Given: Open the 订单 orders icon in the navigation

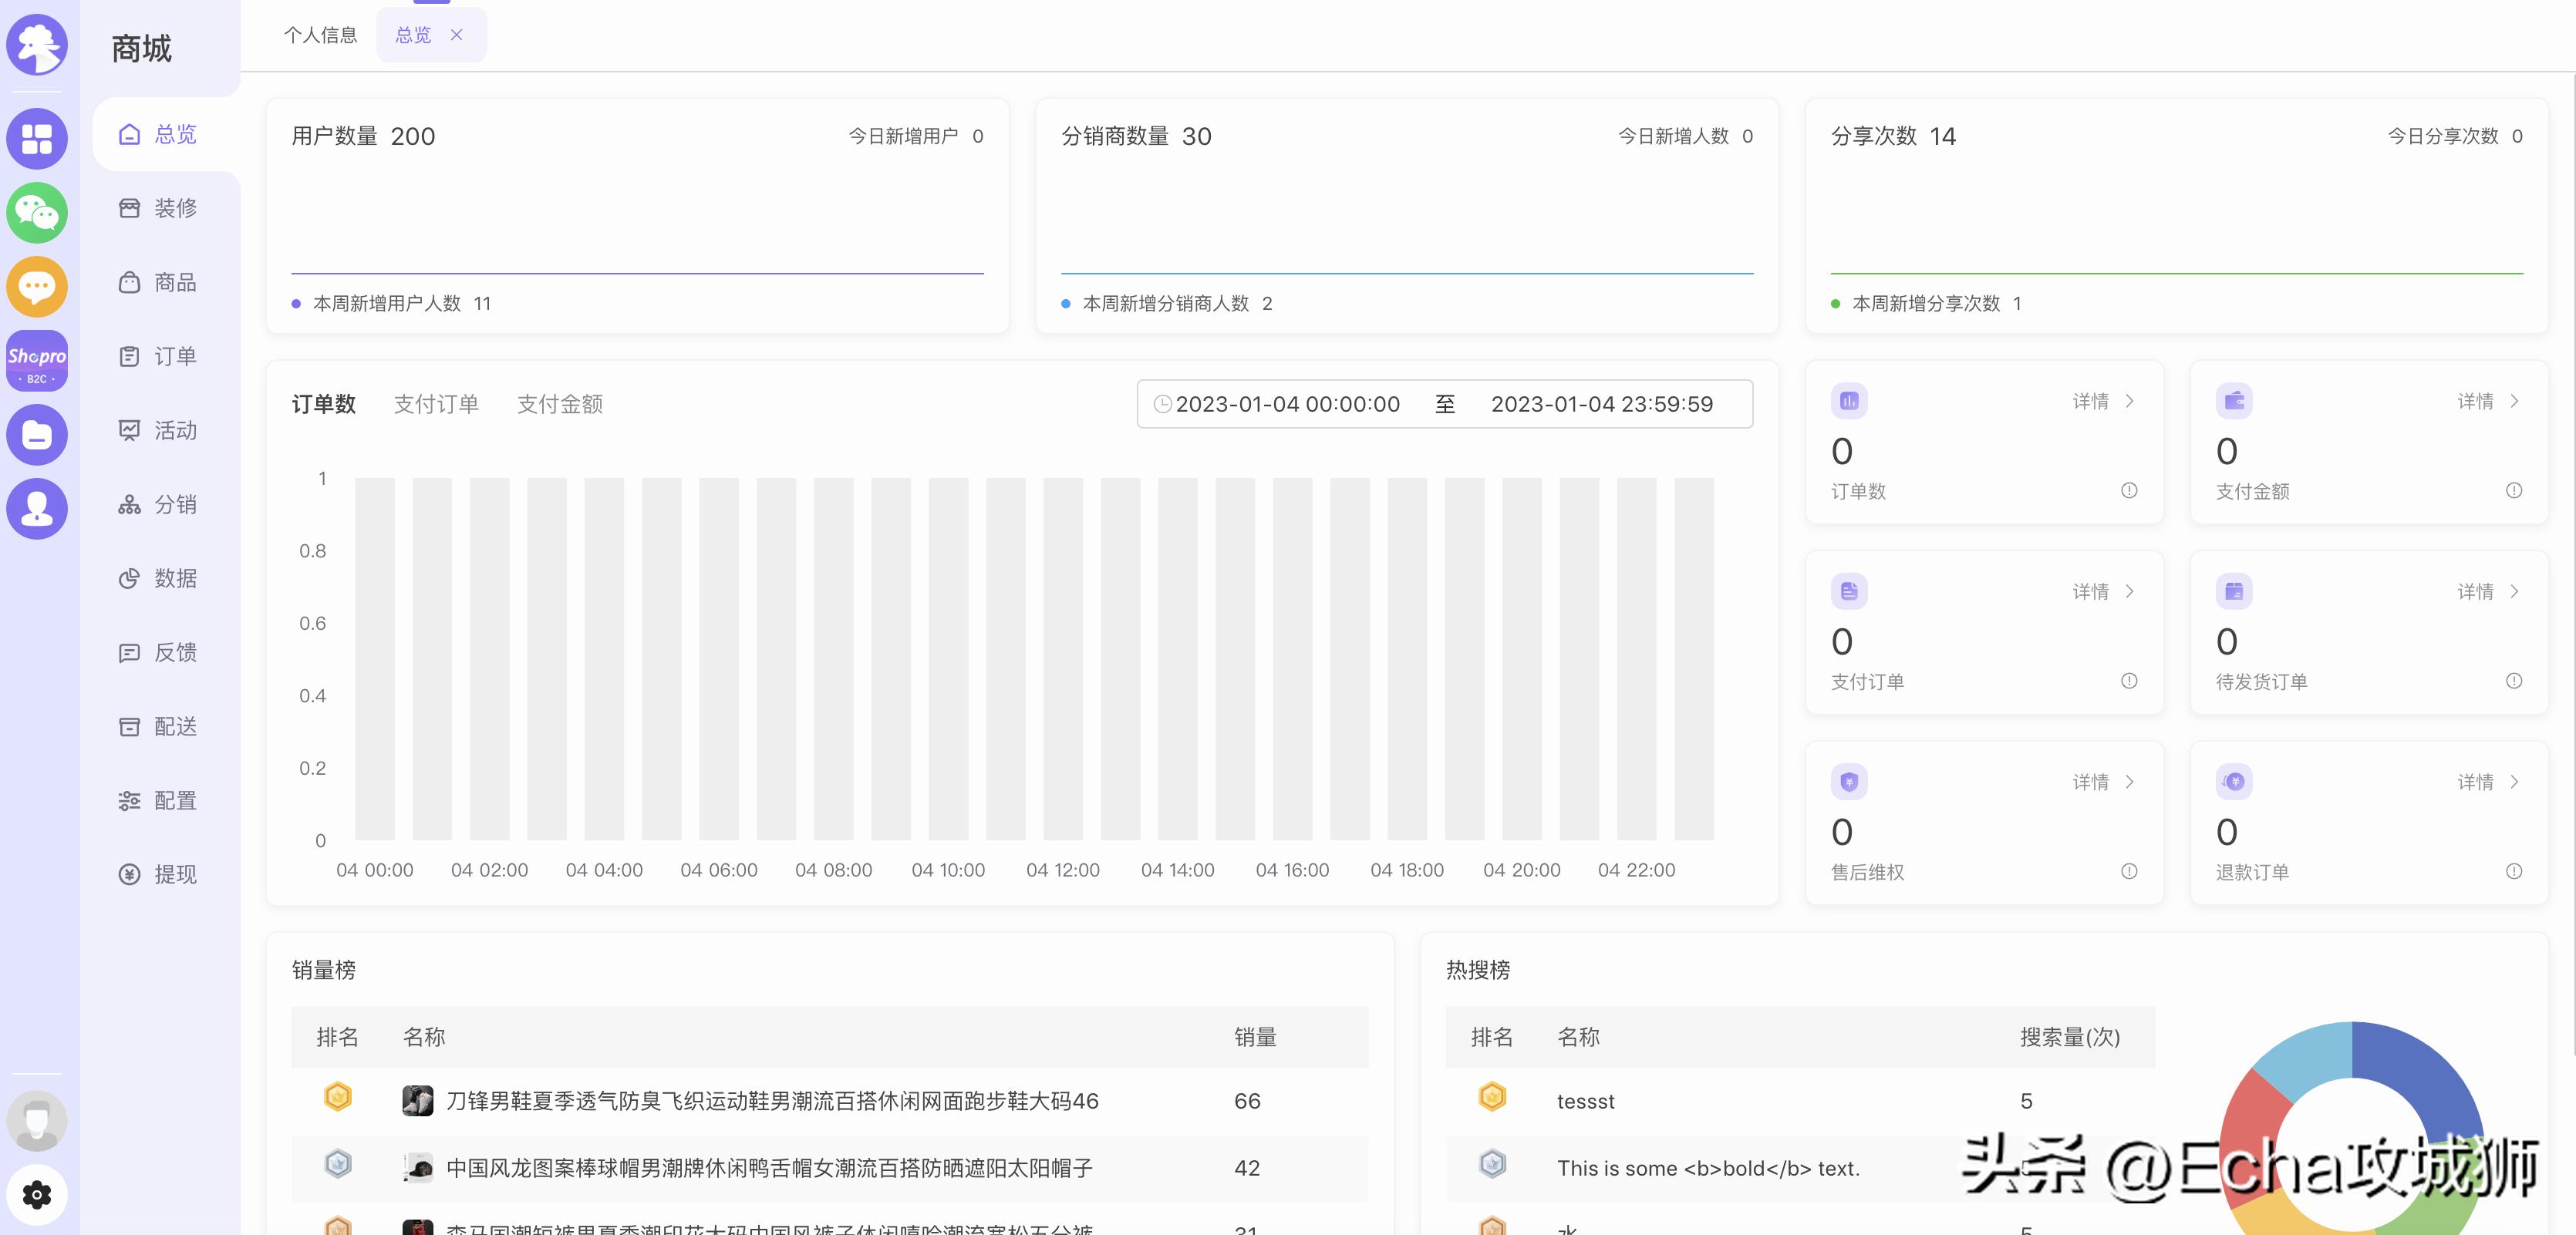Looking at the screenshot, I should click(130, 357).
